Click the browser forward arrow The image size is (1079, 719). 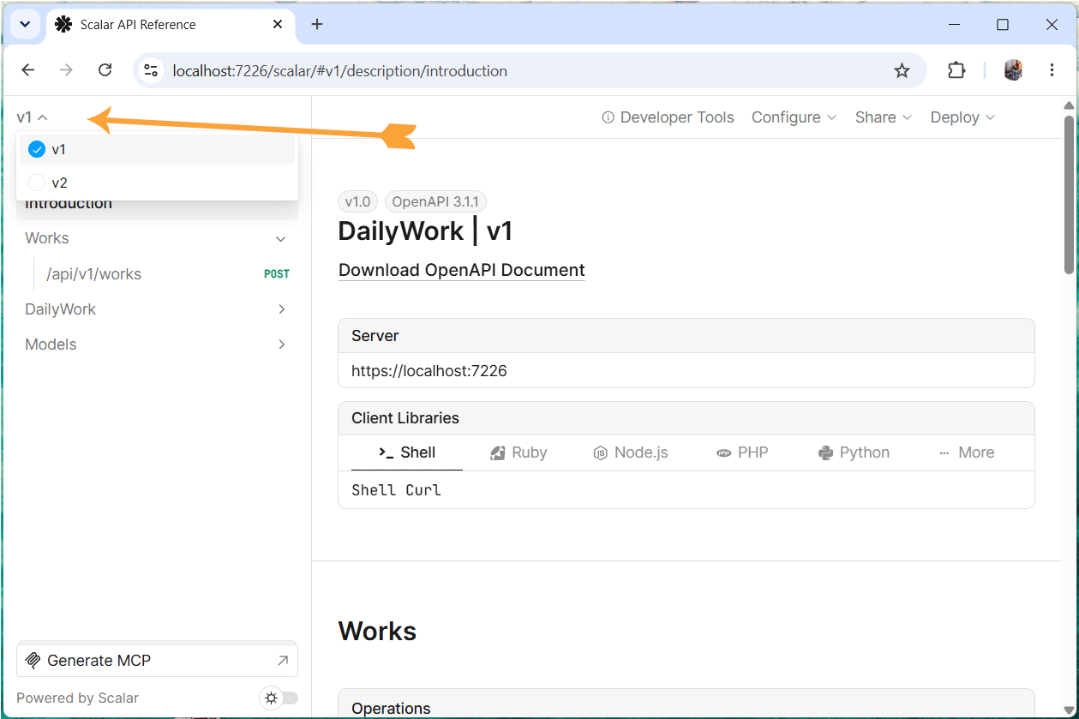click(x=66, y=70)
